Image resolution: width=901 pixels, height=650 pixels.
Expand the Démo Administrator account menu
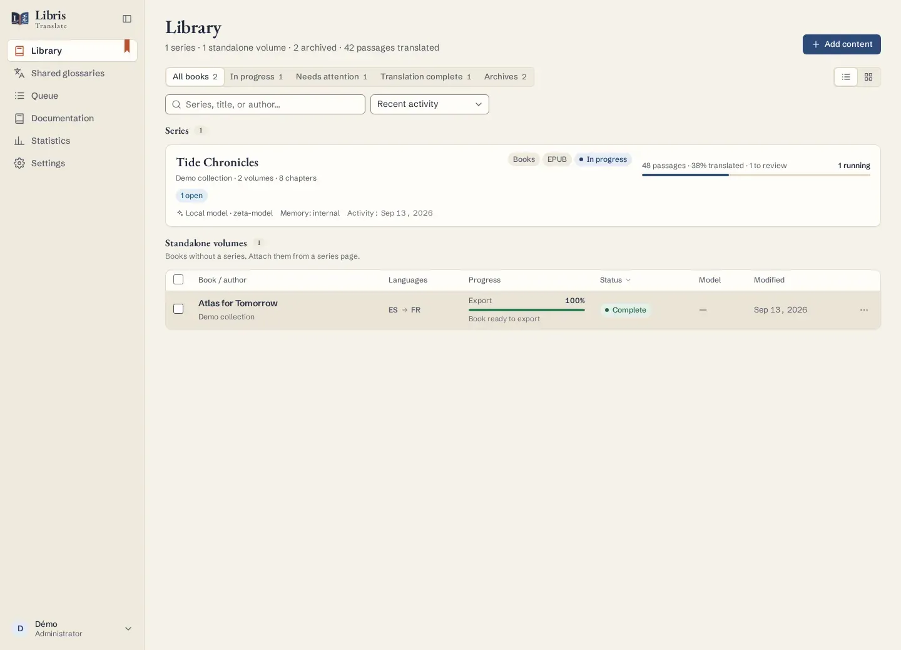pos(72,629)
